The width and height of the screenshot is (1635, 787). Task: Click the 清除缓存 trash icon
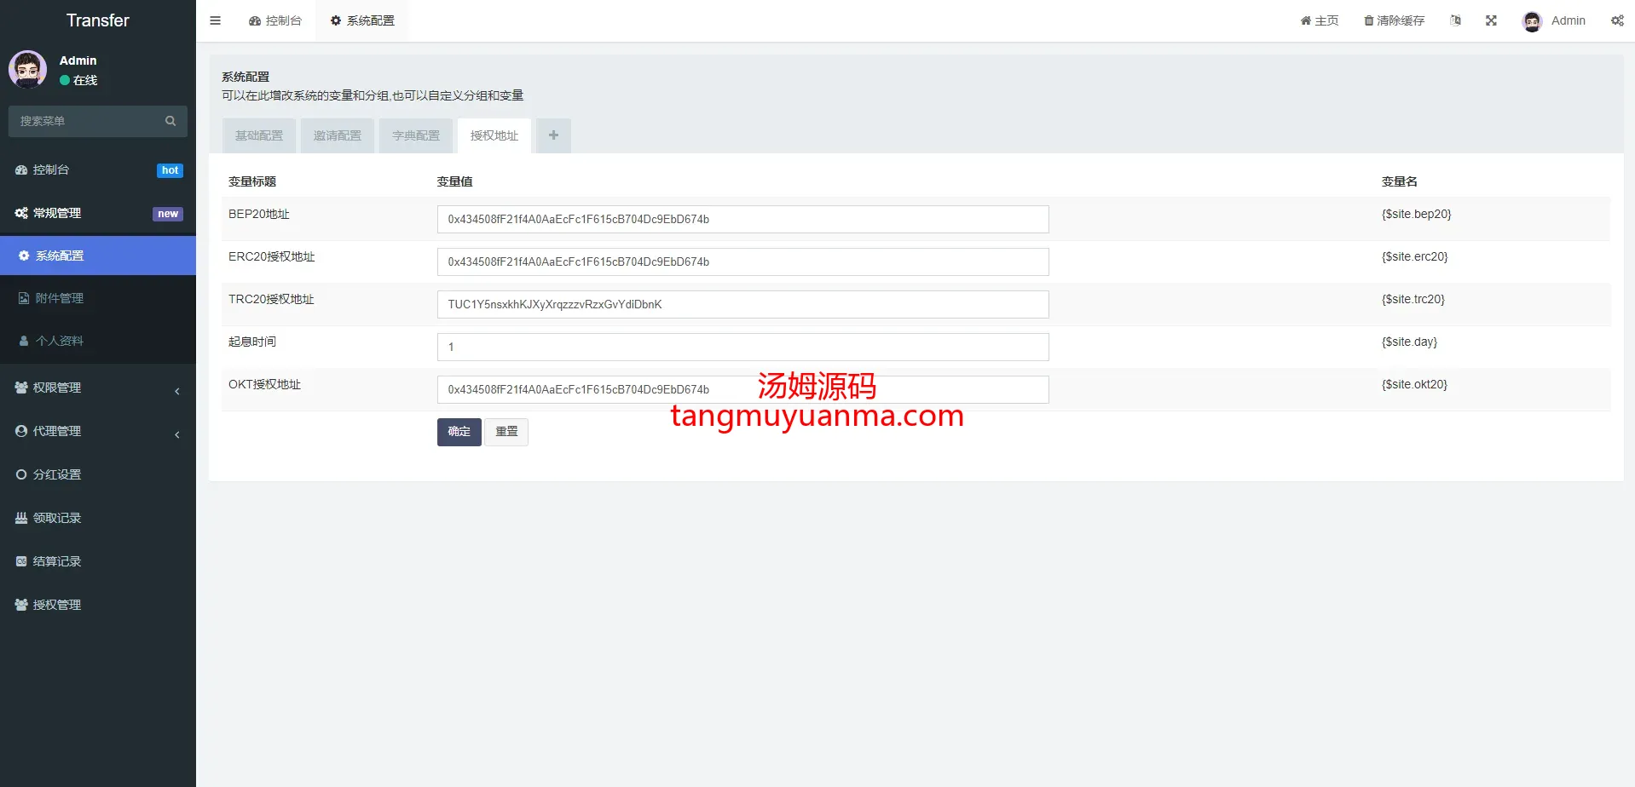click(1369, 20)
